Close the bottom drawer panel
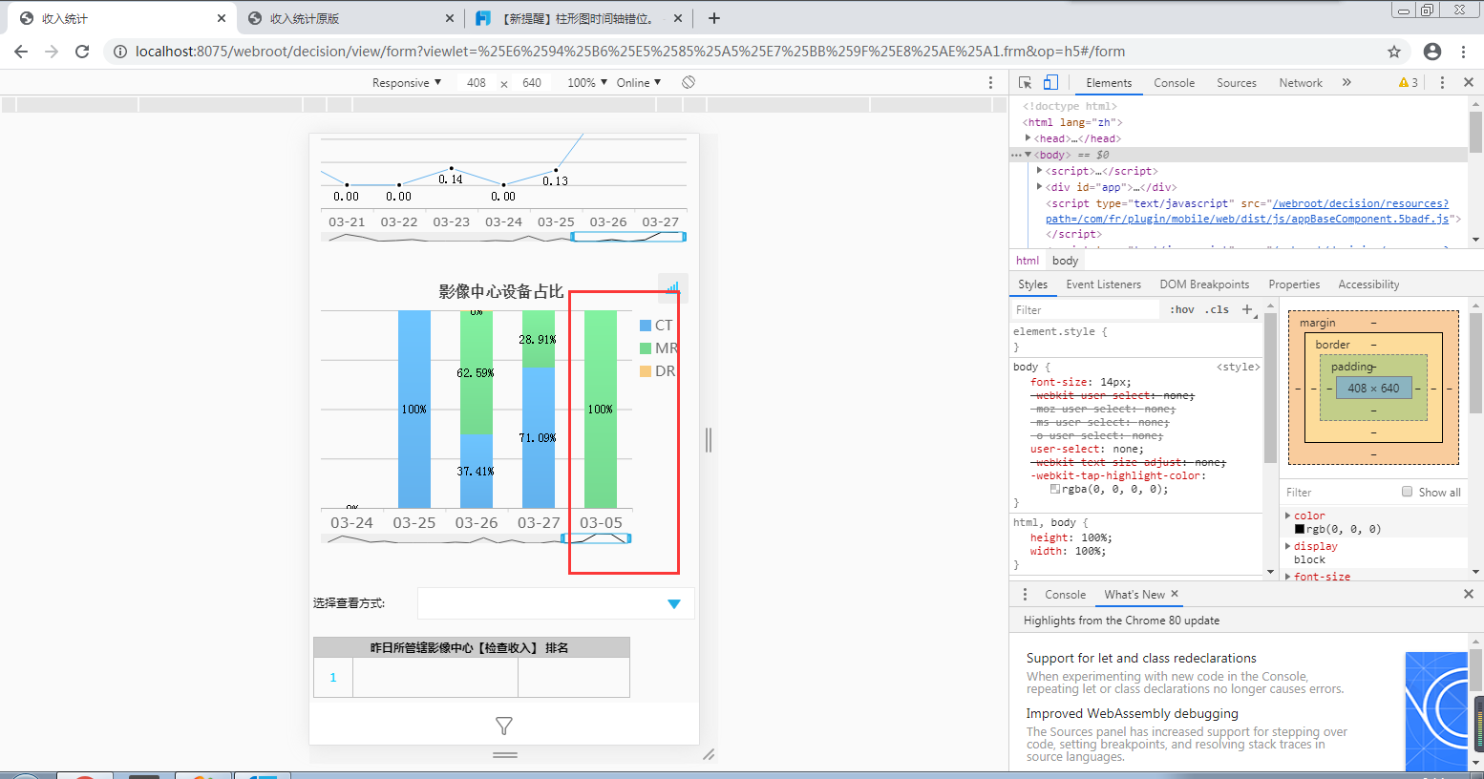This screenshot has height=779, width=1484. [x=1469, y=594]
